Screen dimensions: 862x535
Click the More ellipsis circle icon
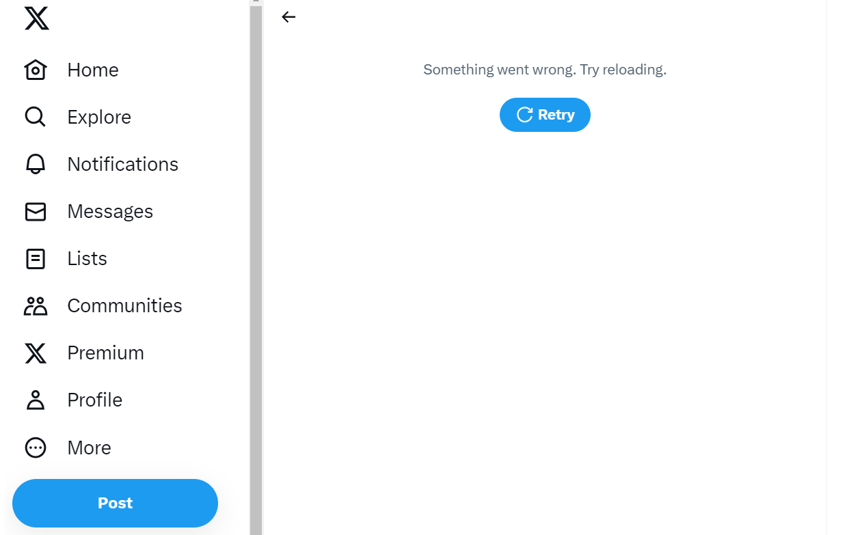[x=36, y=448]
